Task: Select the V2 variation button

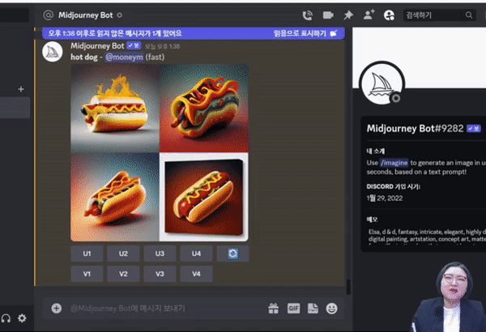Action: coord(123,274)
